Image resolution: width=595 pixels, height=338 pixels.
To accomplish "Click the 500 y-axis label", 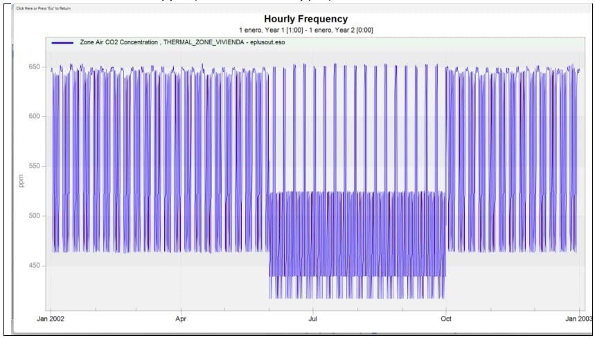I will 34,216.
